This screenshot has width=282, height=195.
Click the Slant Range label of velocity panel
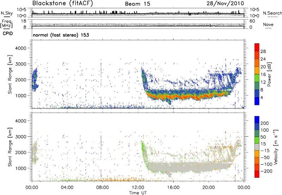click(x=10, y=147)
